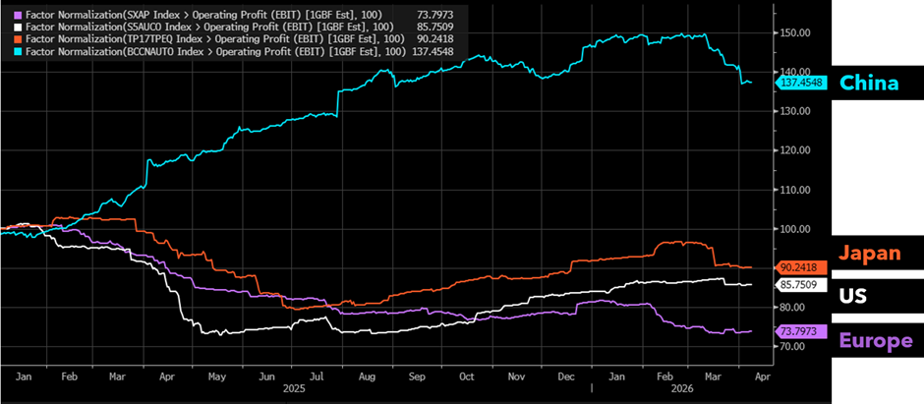924x404 pixels.
Task: Click the white S5AUCO Index legend swatch
Action: pos(8,29)
